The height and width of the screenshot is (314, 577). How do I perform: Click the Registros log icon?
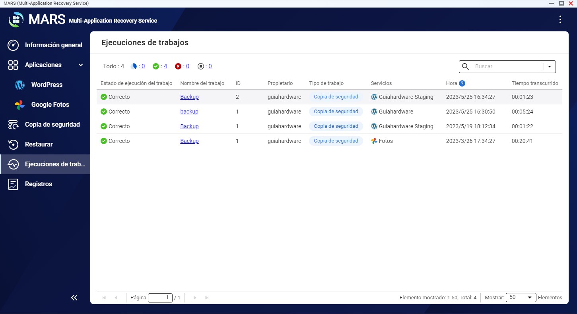[13, 184]
